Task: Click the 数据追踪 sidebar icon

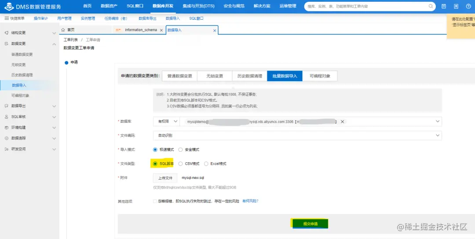Action: [x=6, y=138]
